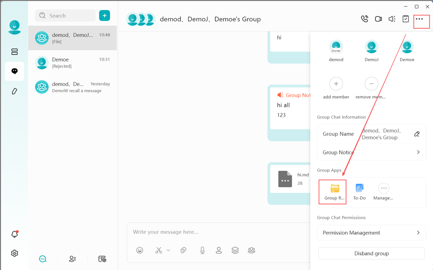Image resolution: width=433 pixels, height=270 pixels.
Task: Click the scissors screenshot tool
Action: (x=159, y=250)
